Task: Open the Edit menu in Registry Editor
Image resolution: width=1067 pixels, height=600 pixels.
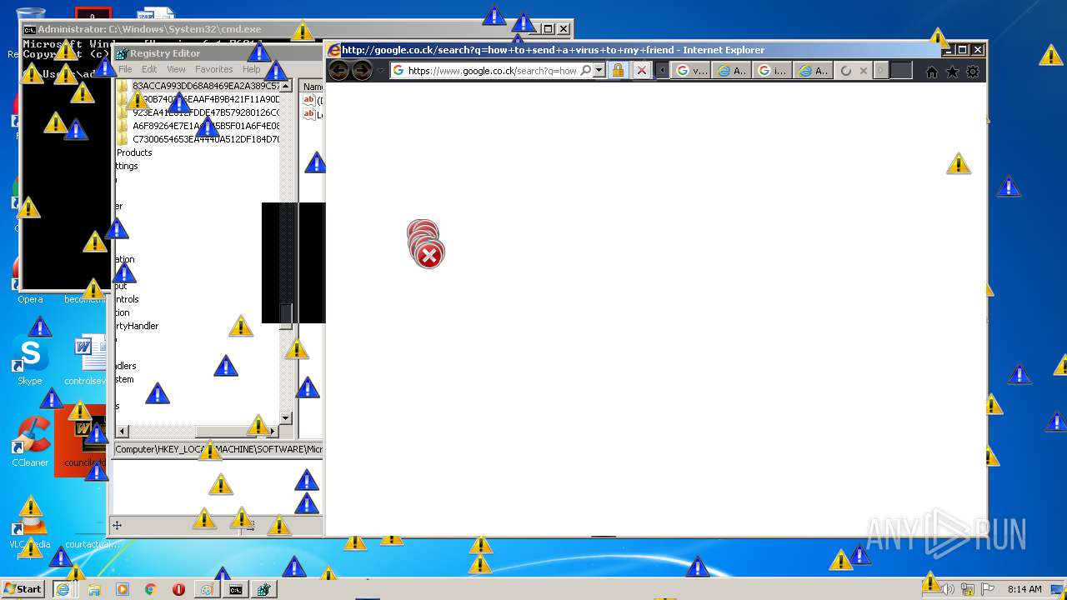Action: coord(149,69)
